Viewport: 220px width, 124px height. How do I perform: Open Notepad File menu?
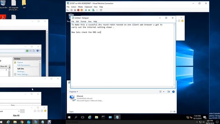tap(73, 21)
